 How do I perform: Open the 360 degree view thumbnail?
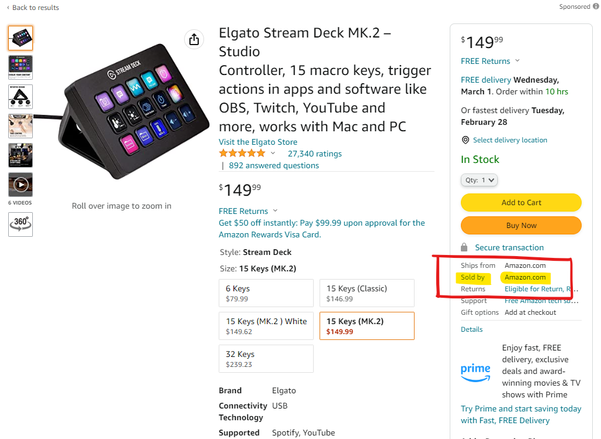pyautogui.click(x=21, y=224)
